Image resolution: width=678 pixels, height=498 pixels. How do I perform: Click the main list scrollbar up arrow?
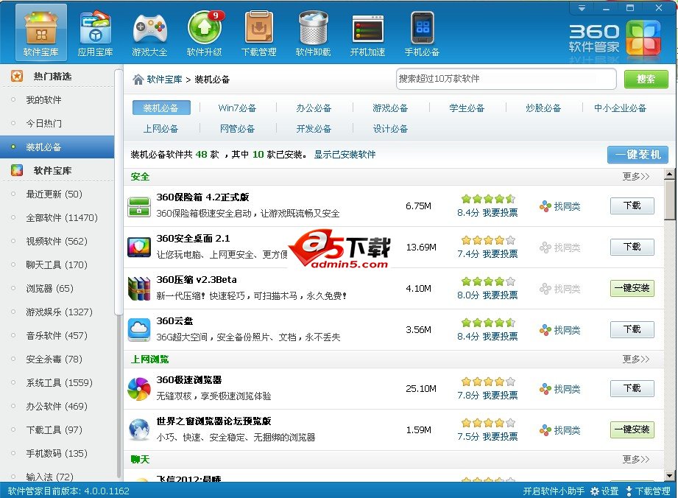pos(670,175)
